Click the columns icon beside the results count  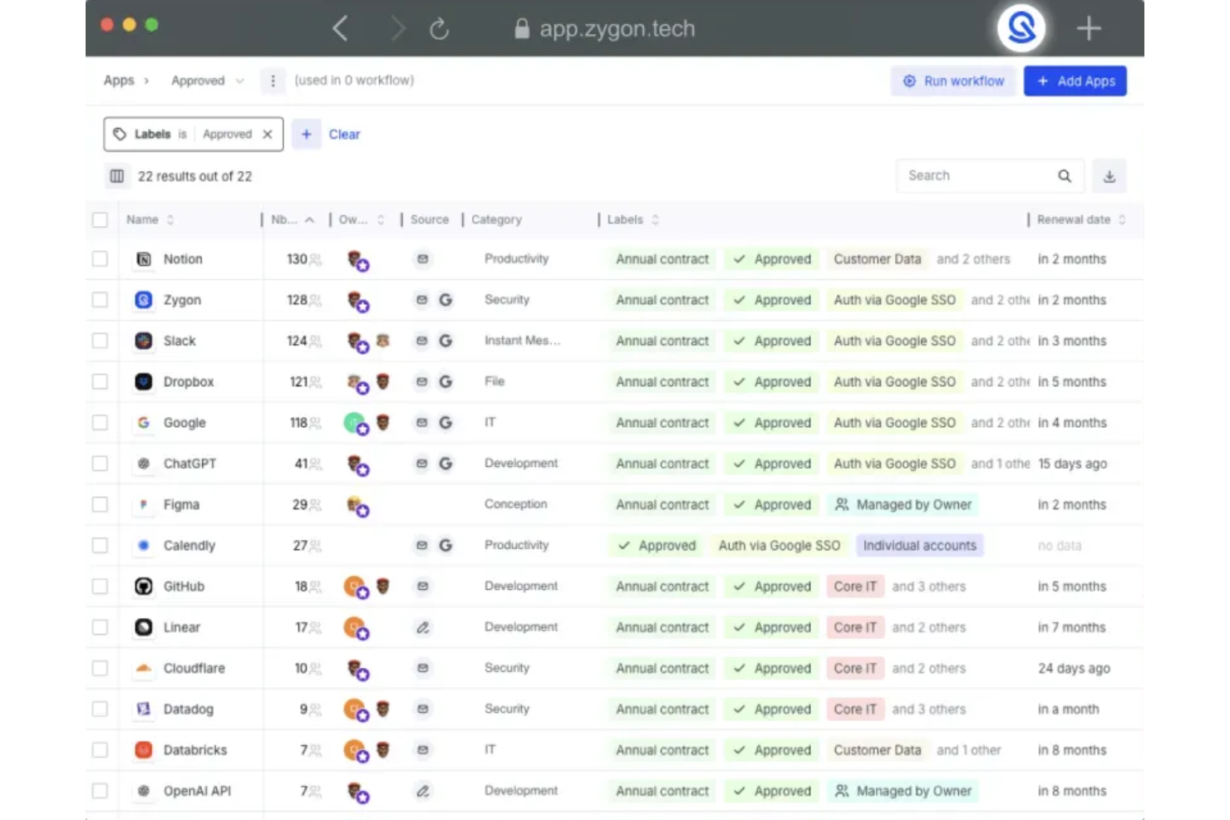point(116,175)
